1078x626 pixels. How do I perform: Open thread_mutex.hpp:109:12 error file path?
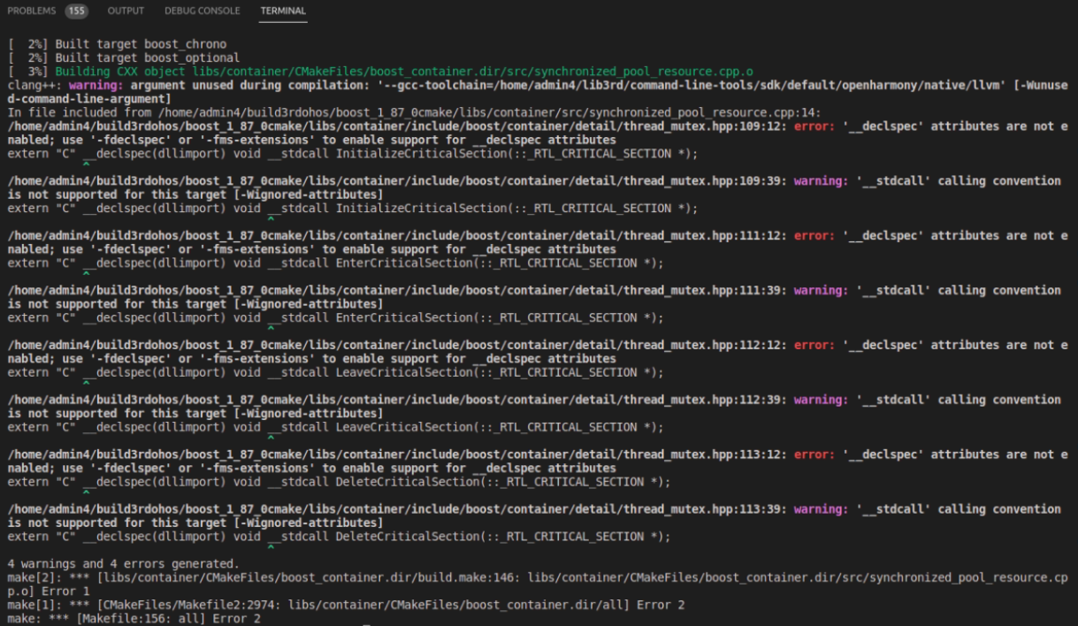pos(396,126)
